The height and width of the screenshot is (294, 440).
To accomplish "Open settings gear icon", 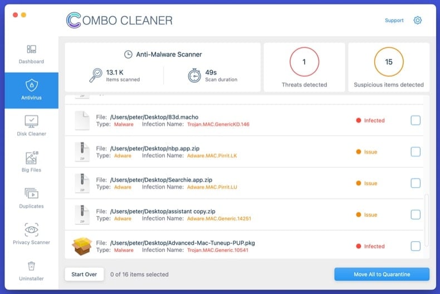I will [418, 20].
